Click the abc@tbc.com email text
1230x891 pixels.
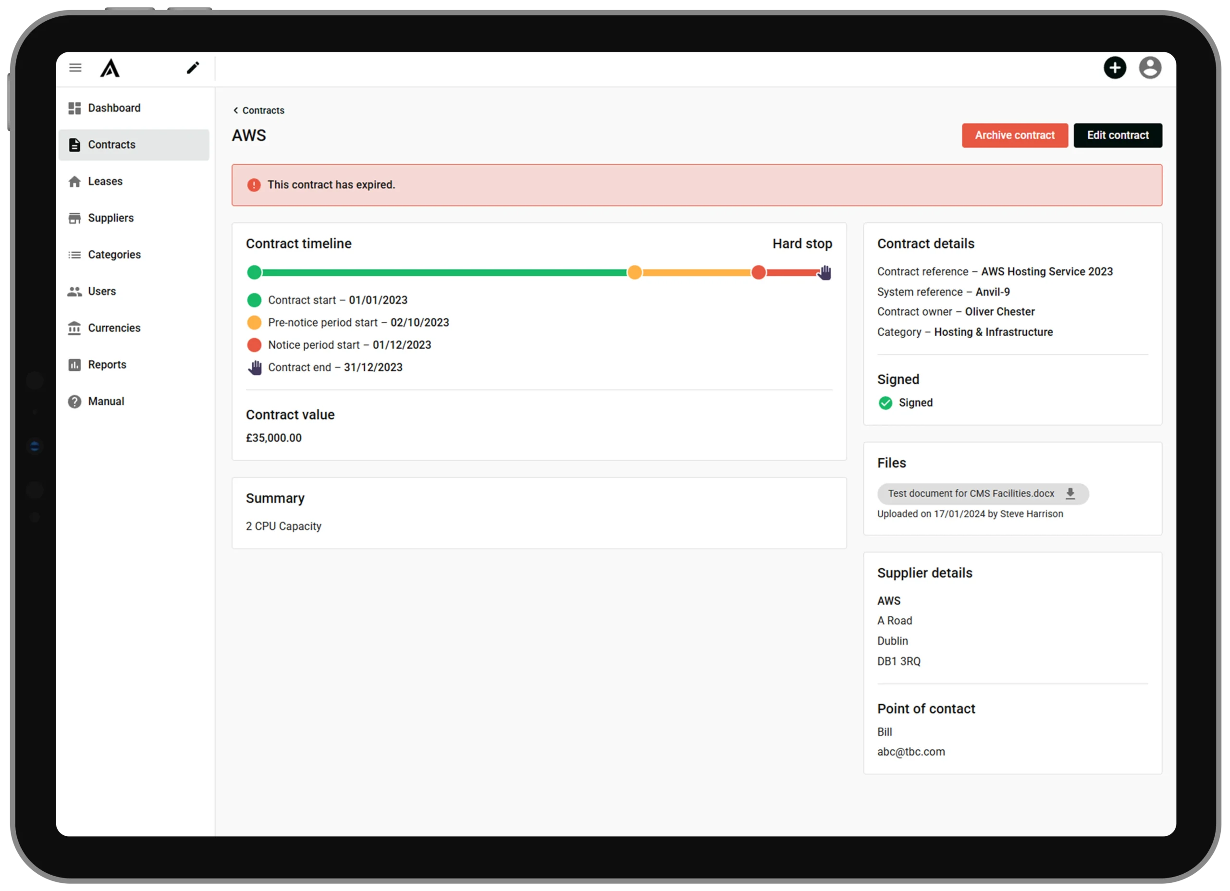point(910,752)
